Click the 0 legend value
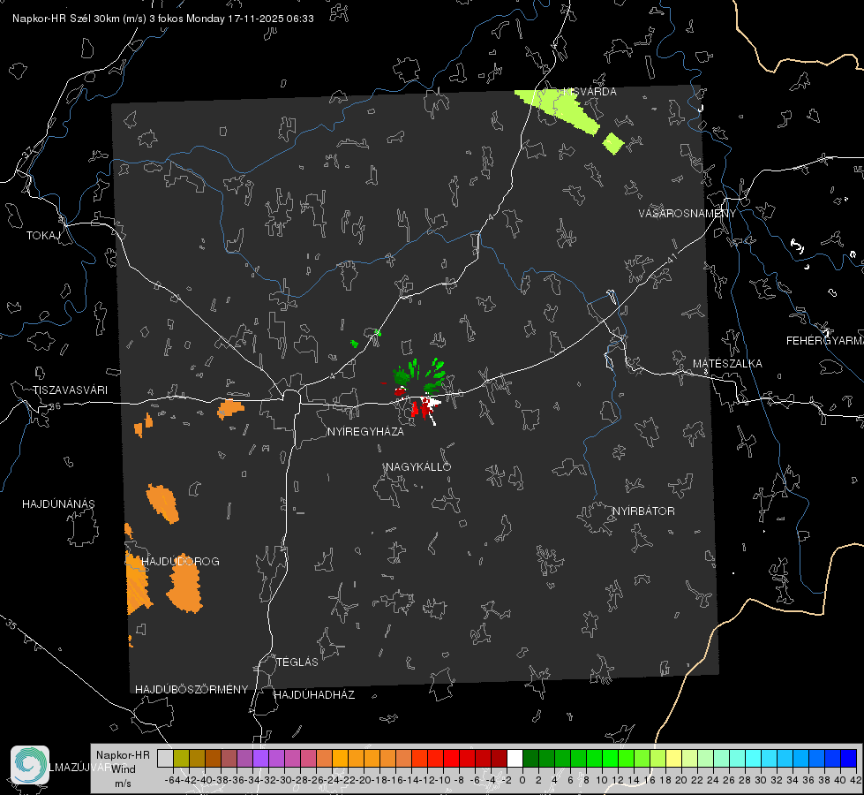 click(x=522, y=780)
